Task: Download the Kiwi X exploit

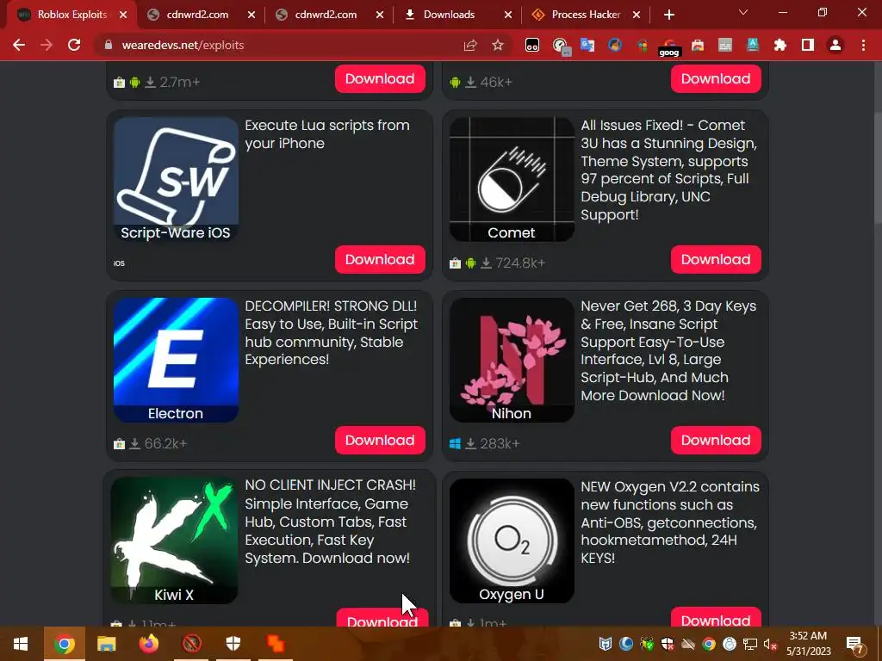Action: click(x=382, y=618)
